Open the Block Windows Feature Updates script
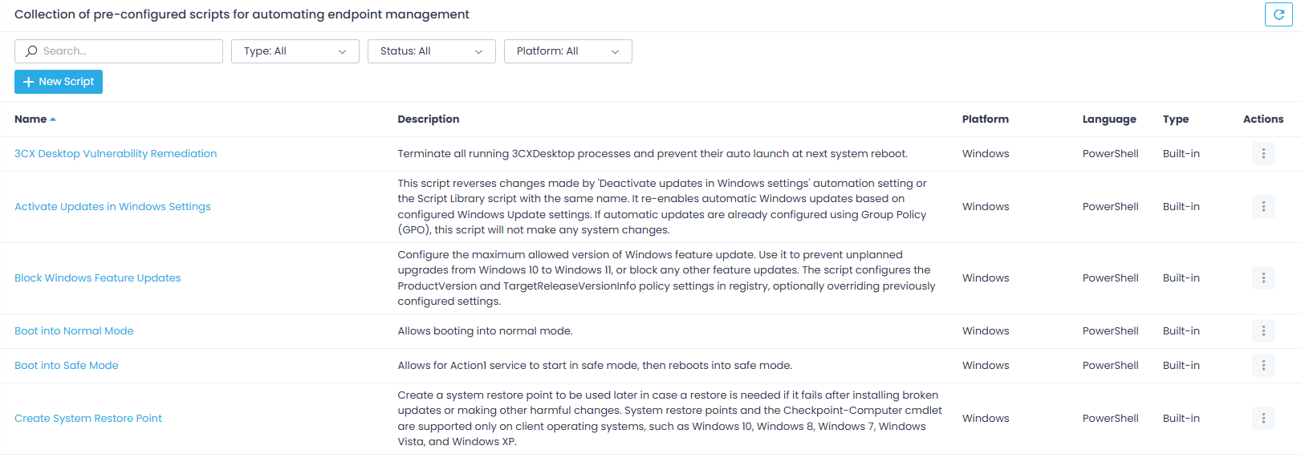Screen dimensions: 1301x458 (x=98, y=278)
